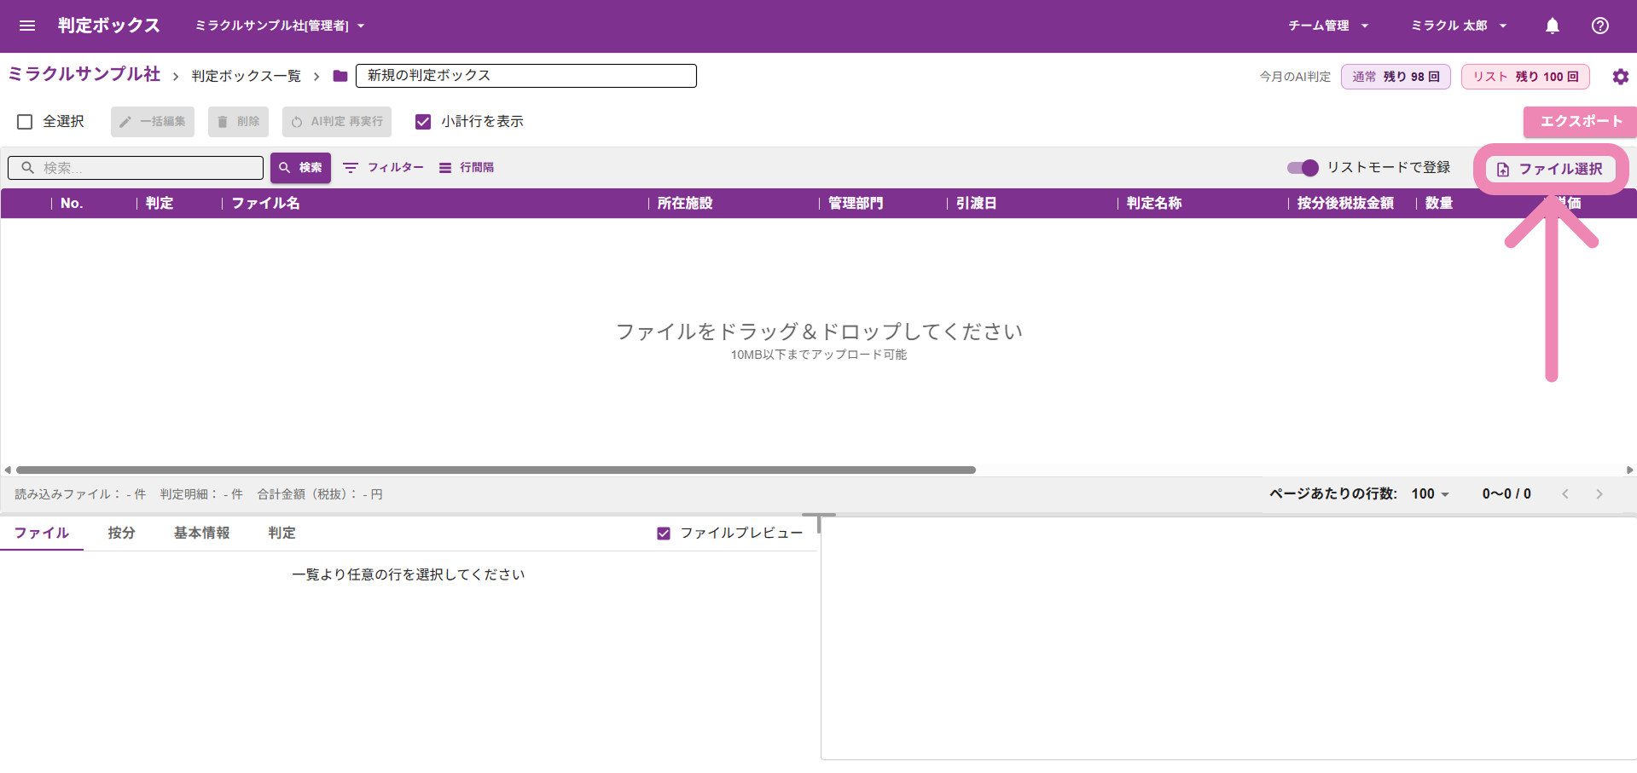Open settings gear next to AI判定 counters
This screenshot has width=1637, height=773.
point(1621,77)
